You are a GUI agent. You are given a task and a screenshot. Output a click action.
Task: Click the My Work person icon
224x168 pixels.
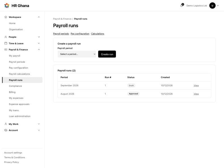click(6, 124)
